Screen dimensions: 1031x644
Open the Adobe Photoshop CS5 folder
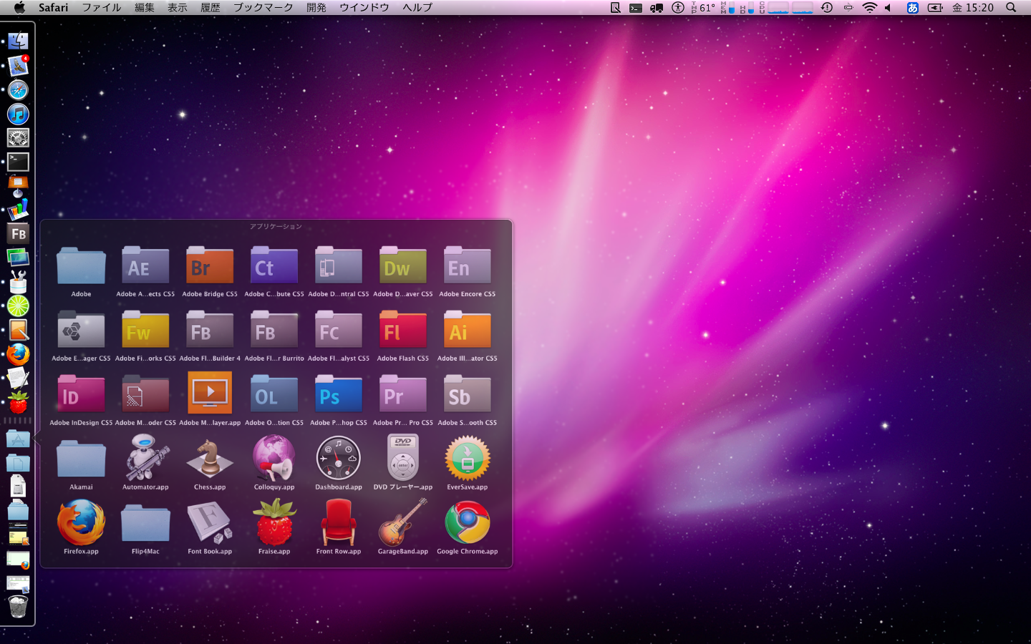tap(339, 396)
